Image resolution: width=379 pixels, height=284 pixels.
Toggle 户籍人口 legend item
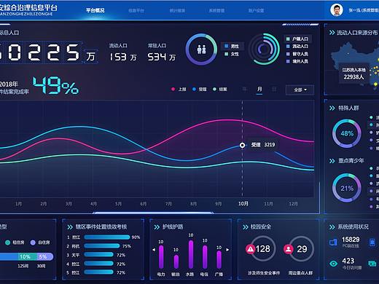(297, 39)
